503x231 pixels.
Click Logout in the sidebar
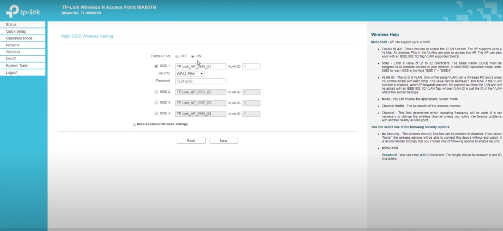pos(11,73)
